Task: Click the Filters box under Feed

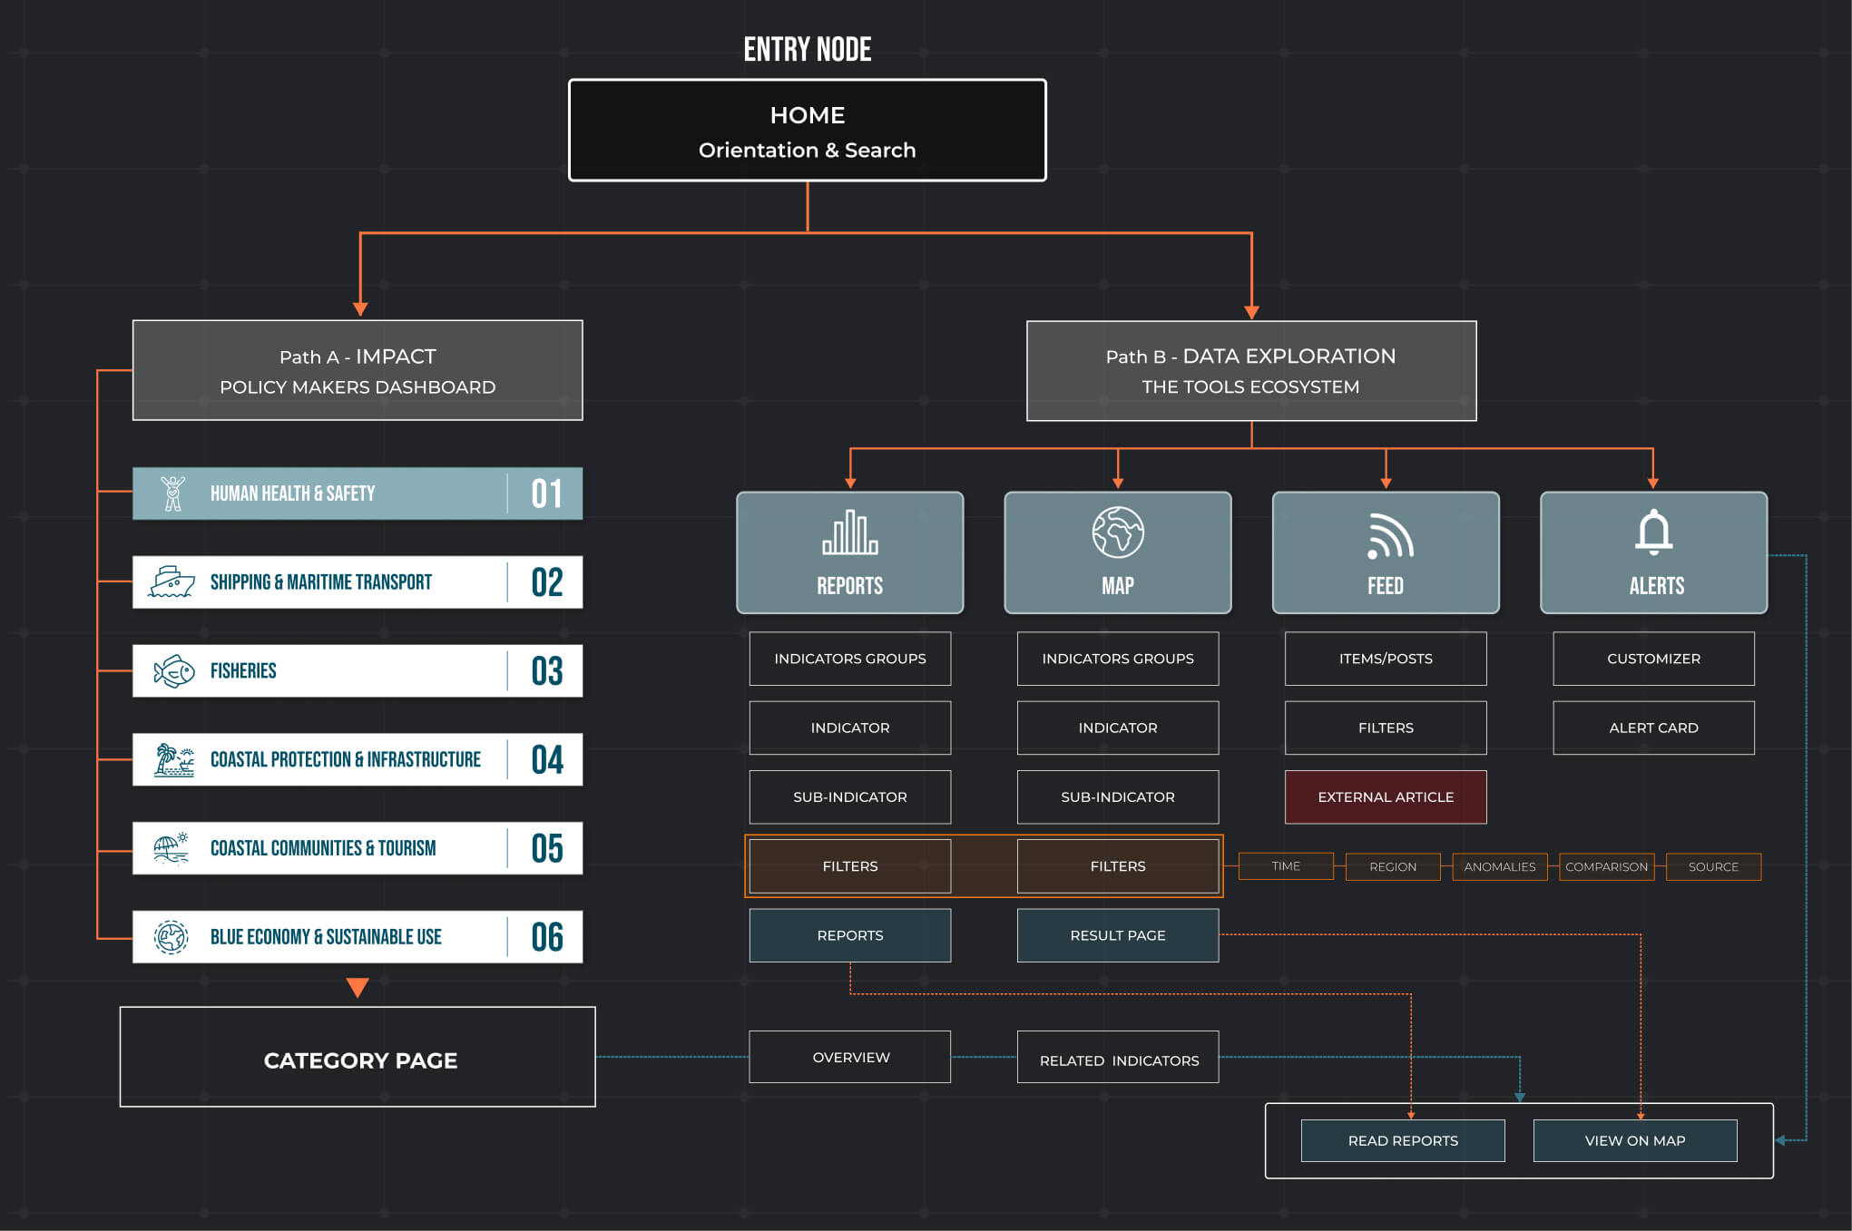Action: click(1386, 728)
